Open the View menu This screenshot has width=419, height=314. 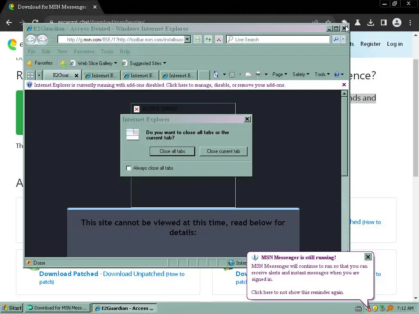click(62, 51)
